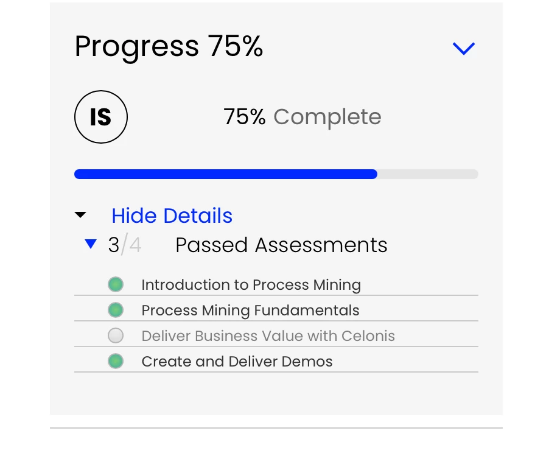Screen dimensions: 549x470
Task: Collapse Passed Assessments with the blue triangle
Action: tap(91, 244)
